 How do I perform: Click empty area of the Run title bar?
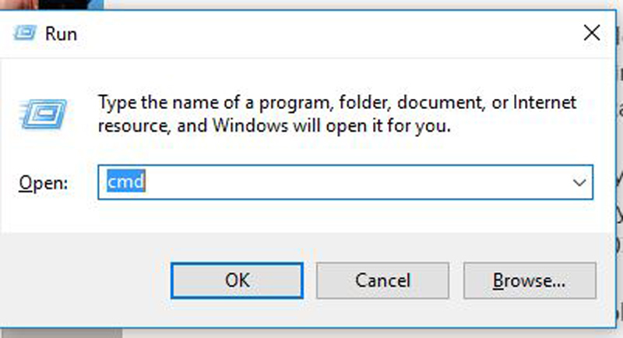[x=311, y=34]
